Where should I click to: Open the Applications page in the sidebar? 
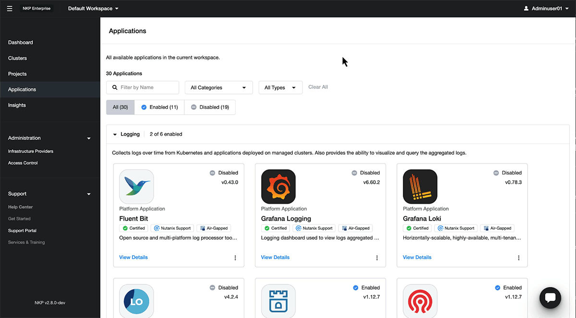(x=22, y=89)
